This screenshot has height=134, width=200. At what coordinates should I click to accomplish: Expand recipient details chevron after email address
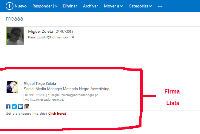pos(73,38)
